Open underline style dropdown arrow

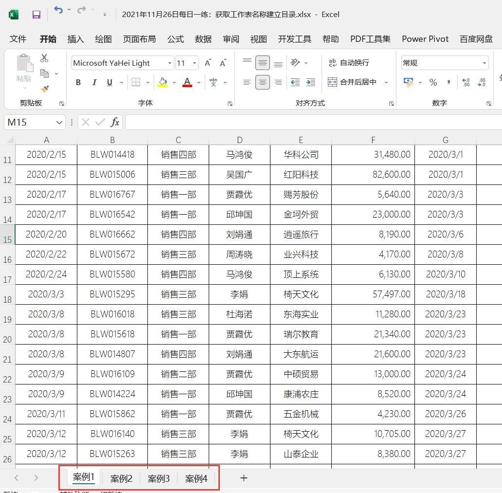pos(122,82)
